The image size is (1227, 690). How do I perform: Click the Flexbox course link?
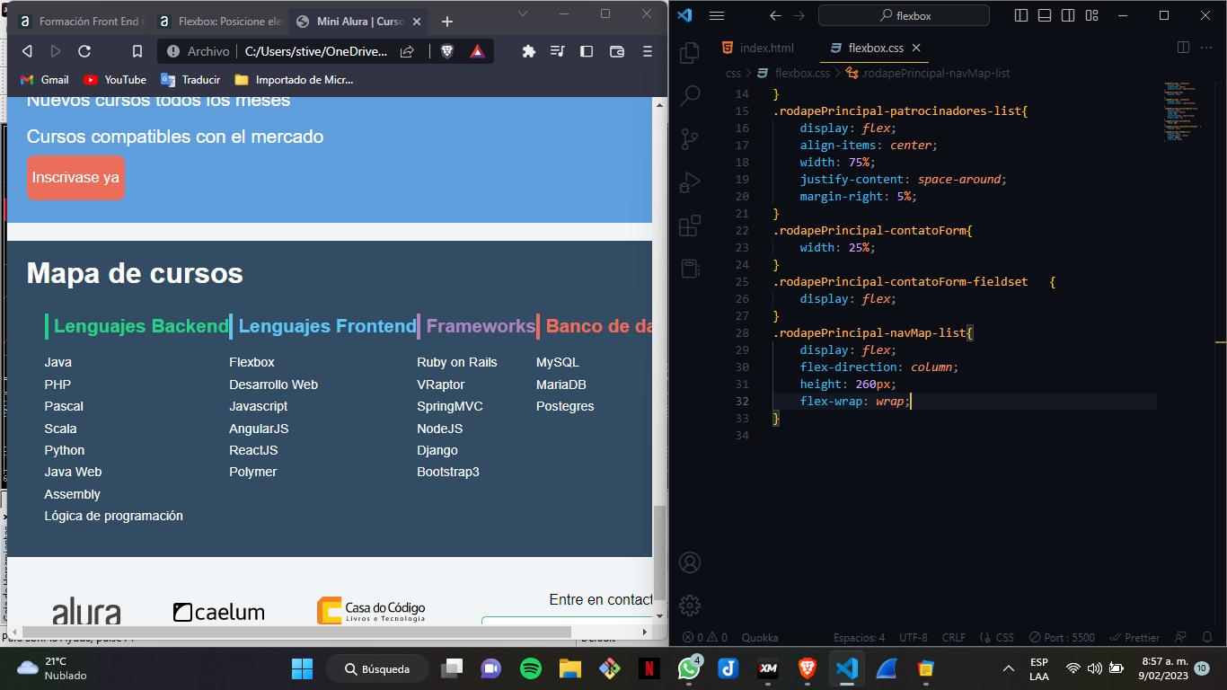(252, 362)
